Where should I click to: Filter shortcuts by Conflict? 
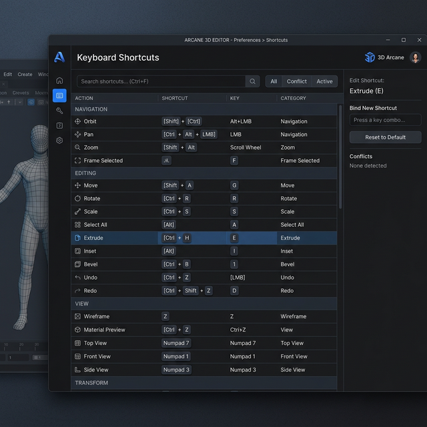click(297, 81)
